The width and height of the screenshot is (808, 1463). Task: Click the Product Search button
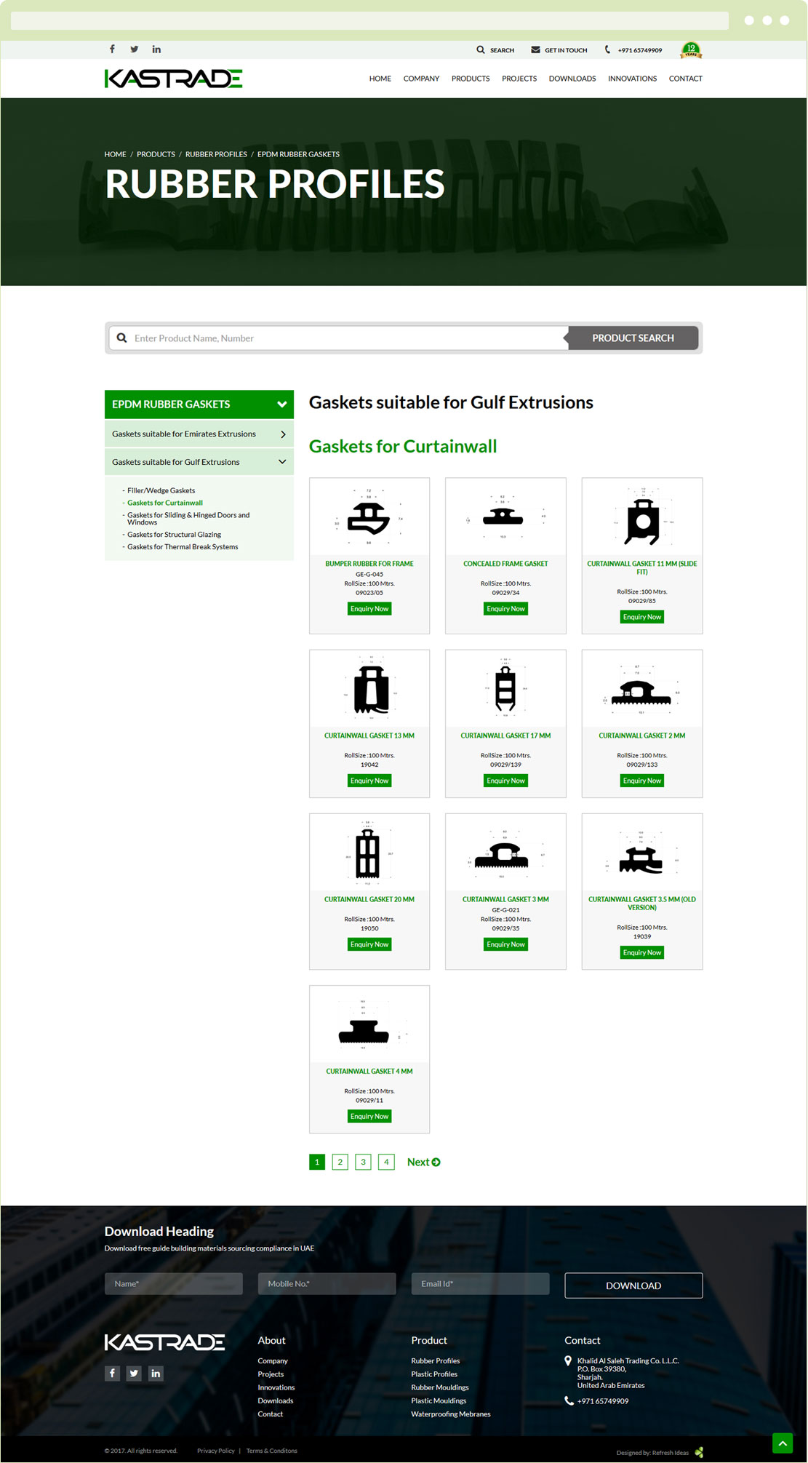click(x=633, y=338)
